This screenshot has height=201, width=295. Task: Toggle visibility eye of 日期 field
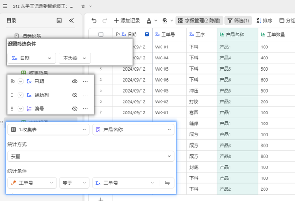75,81
